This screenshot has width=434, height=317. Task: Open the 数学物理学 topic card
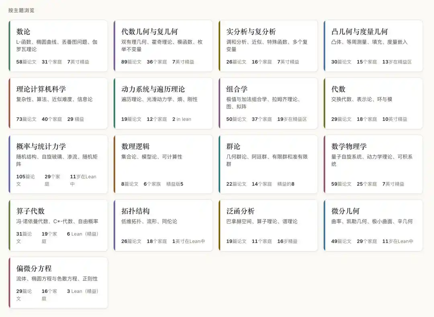[x=373, y=164]
